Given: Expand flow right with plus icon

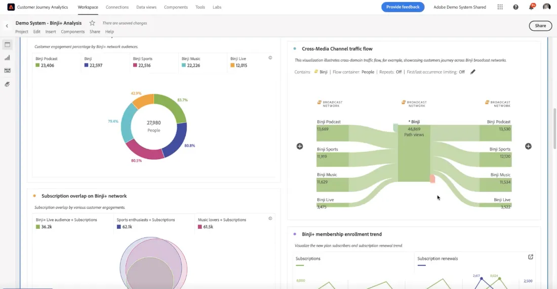Looking at the screenshot, I should click(528, 147).
